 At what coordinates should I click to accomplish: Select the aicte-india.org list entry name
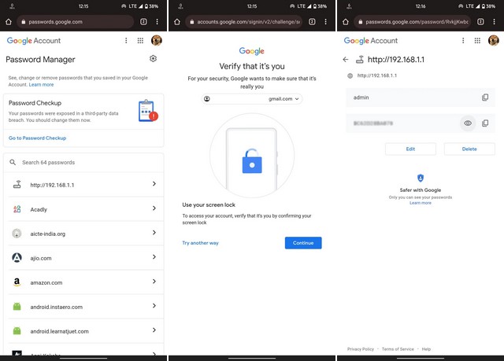(47, 234)
